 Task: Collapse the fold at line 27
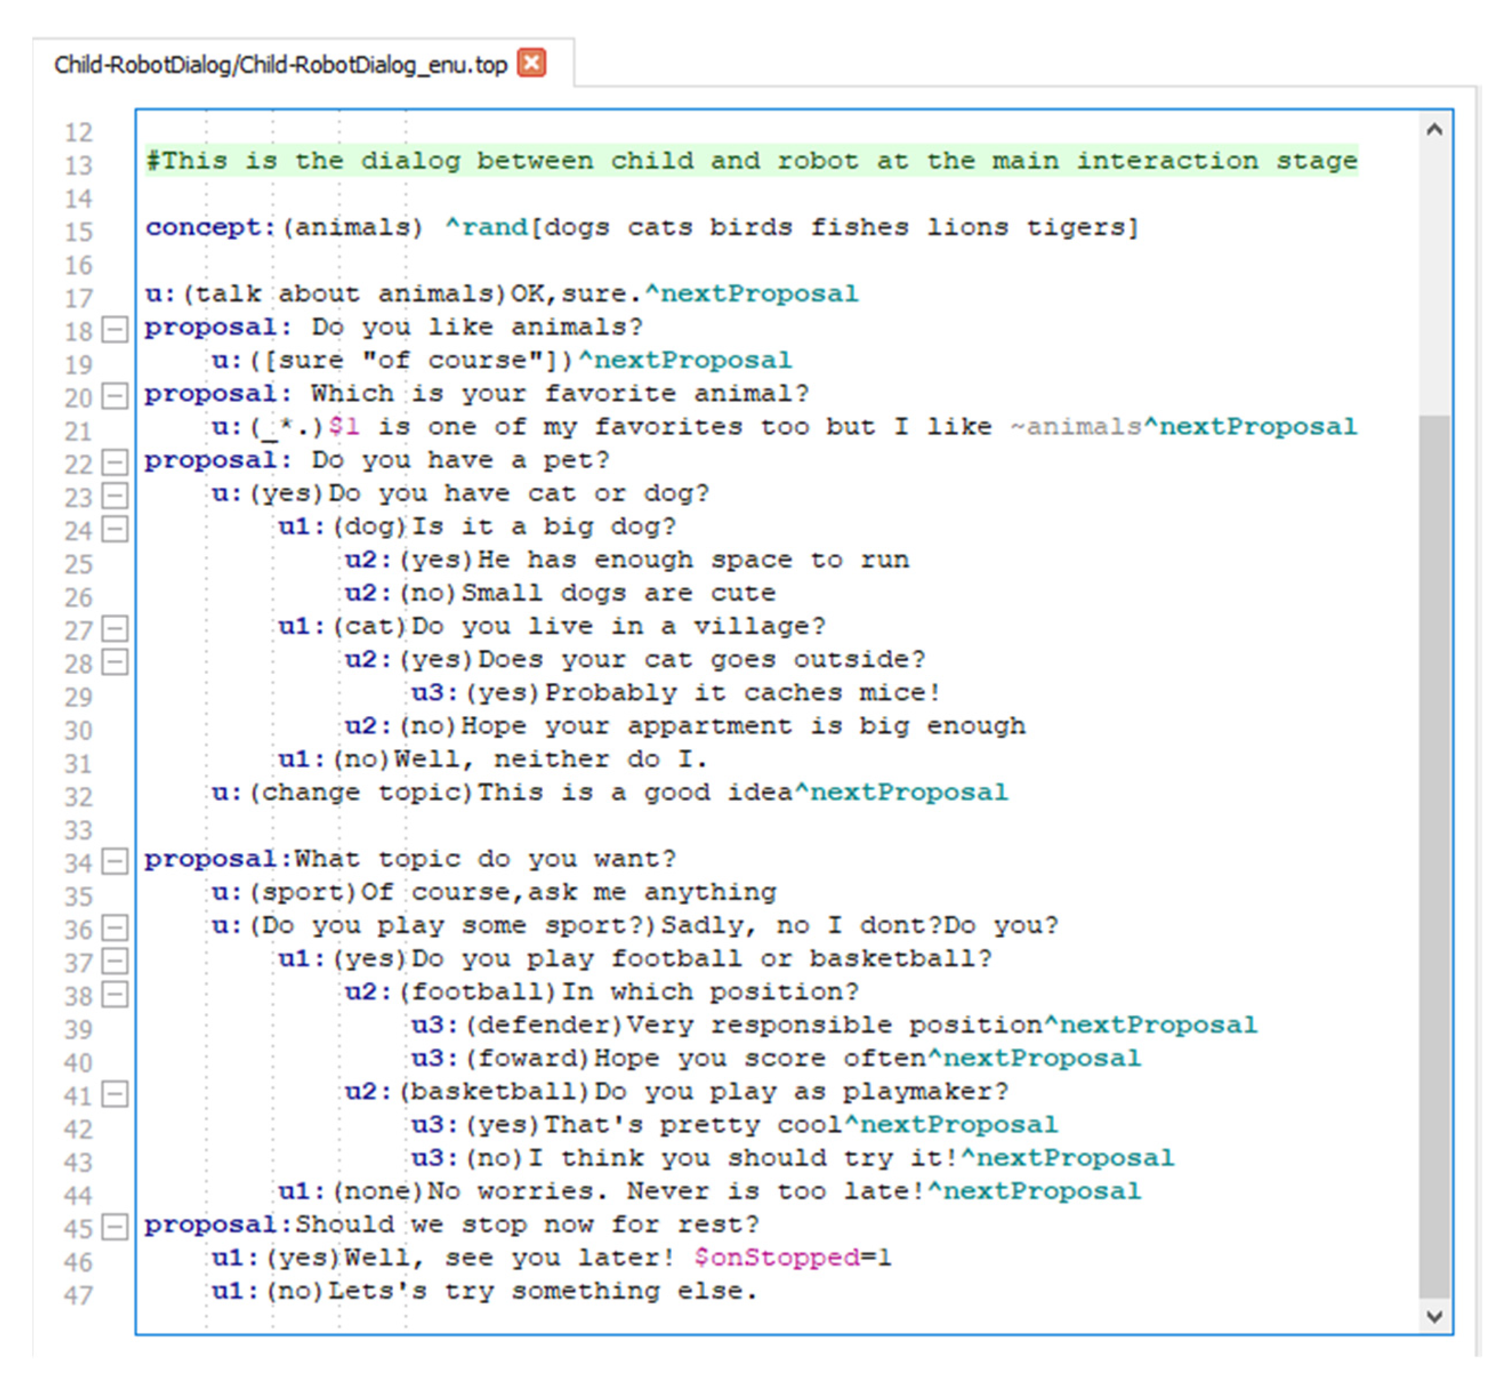115,628
